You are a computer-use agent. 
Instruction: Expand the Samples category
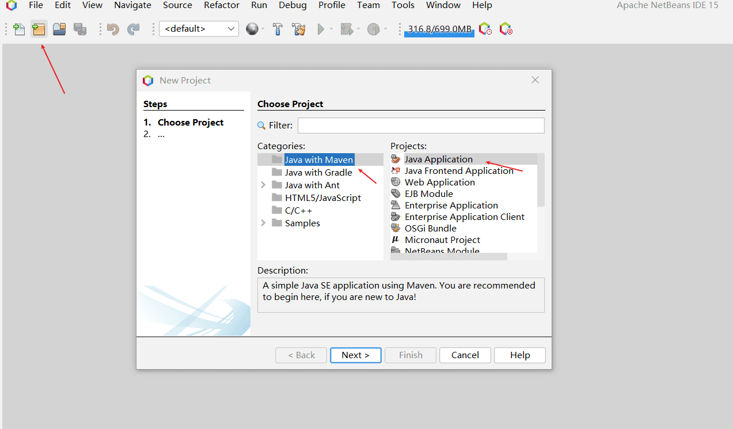click(263, 223)
